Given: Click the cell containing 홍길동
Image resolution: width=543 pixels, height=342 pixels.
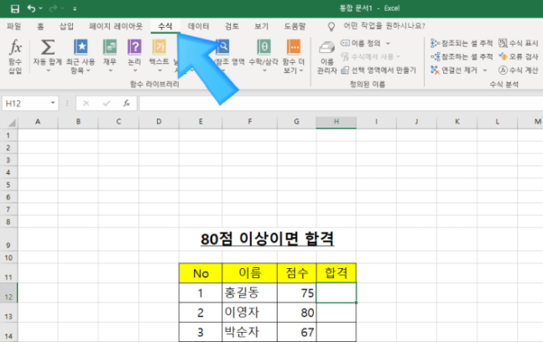Looking at the screenshot, I should point(250,293).
